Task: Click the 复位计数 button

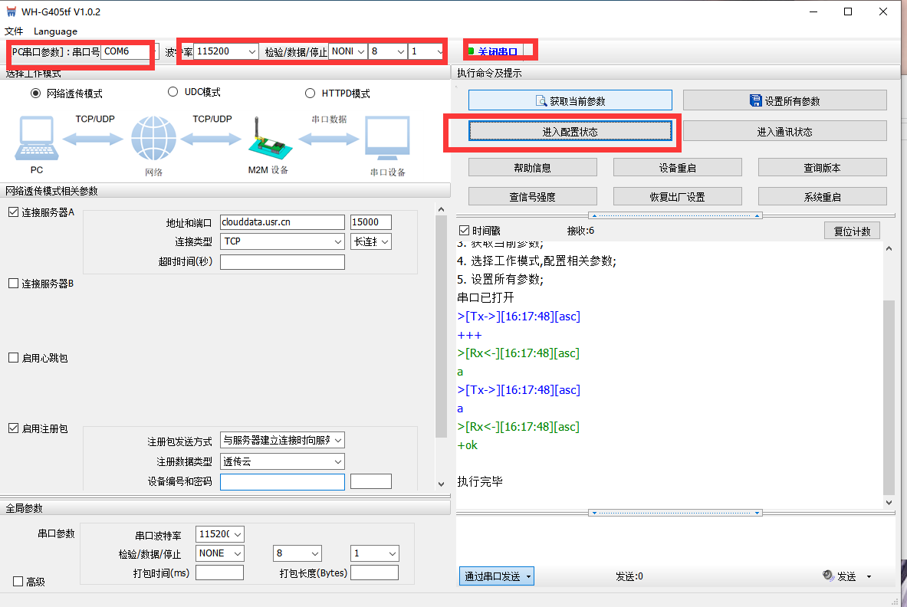Action: [852, 231]
